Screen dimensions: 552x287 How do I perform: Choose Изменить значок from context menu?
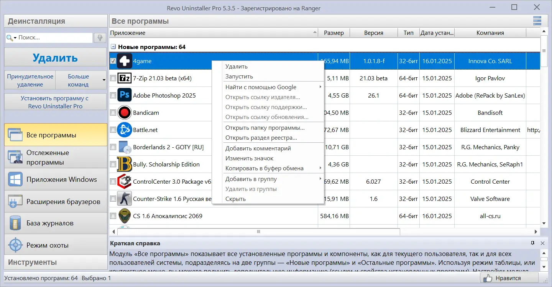[249, 158]
